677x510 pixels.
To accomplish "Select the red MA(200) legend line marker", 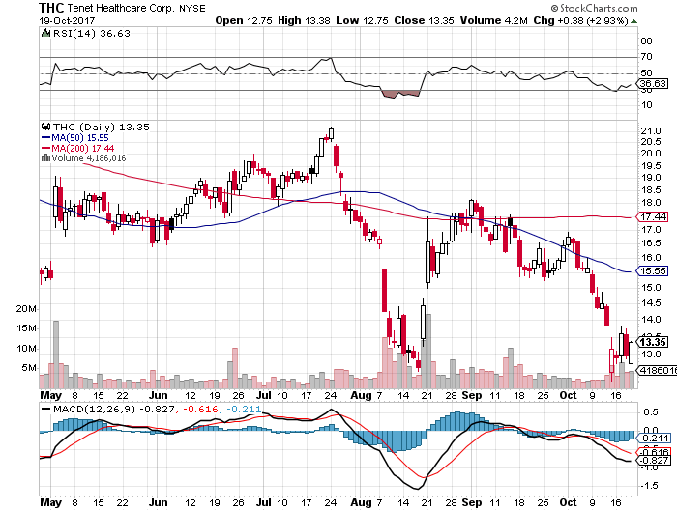I will (45, 147).
